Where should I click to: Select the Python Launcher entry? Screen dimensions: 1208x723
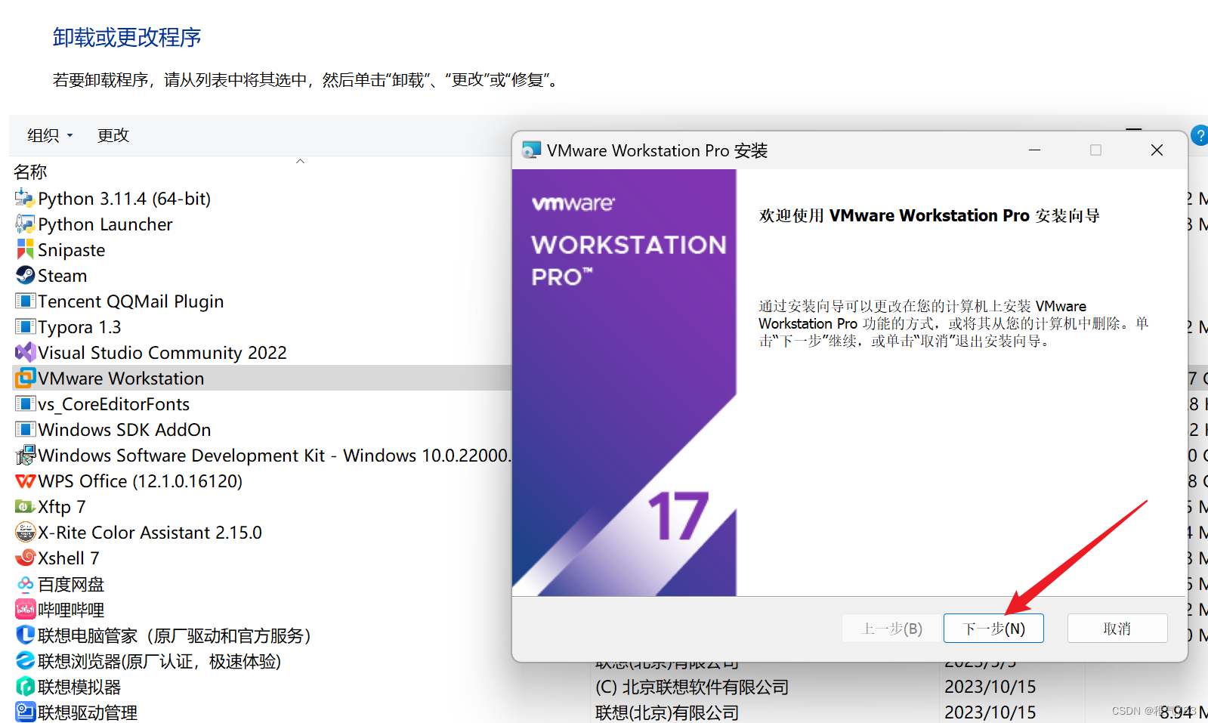click(105, 224)
